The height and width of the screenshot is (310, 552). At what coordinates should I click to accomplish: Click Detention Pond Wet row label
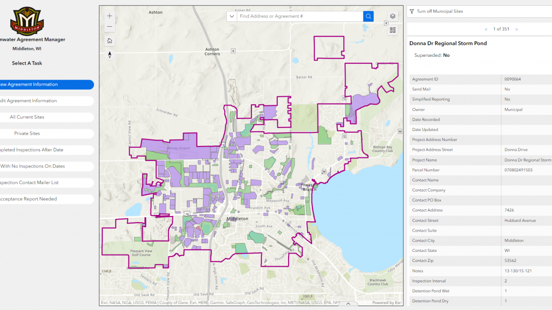[430, 291]
